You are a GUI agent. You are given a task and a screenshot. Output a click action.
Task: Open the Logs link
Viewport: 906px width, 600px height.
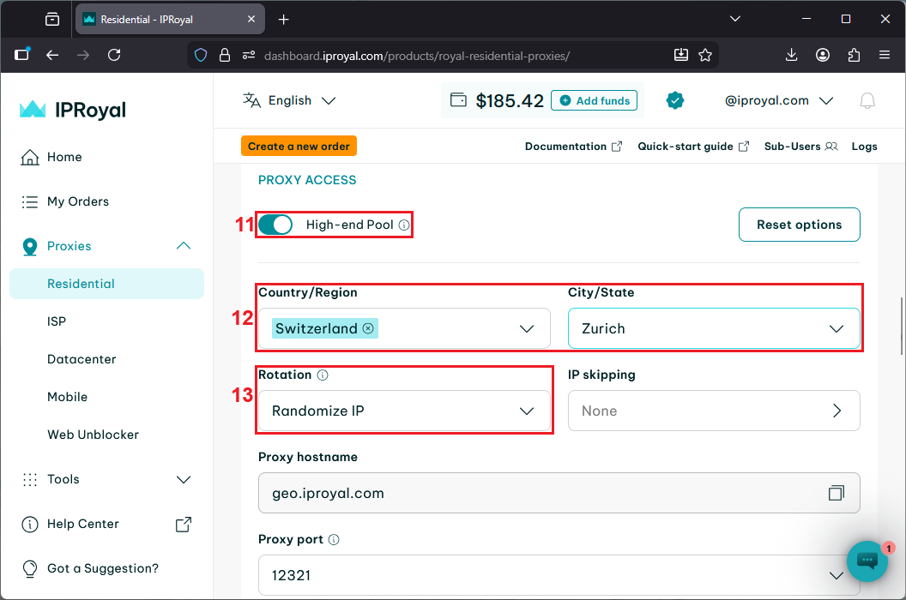[x=865, y=146]
